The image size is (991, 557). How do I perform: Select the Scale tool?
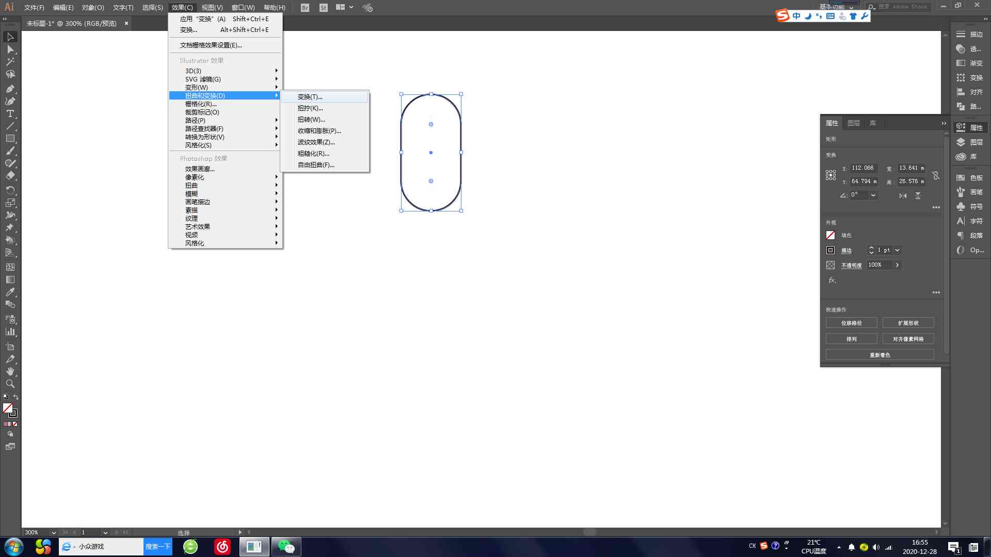pos(10,203)
